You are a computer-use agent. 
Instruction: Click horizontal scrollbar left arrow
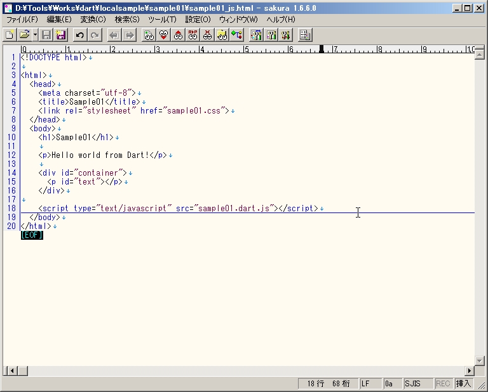(12, 370)
